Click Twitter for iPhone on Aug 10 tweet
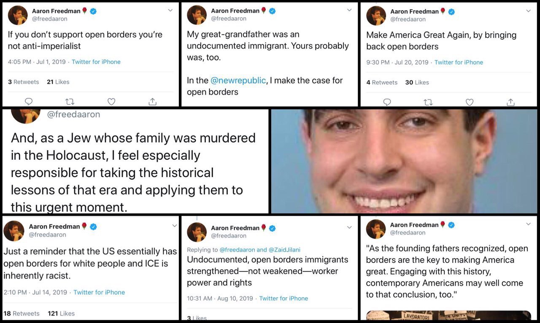 click(x=283, y=298)
